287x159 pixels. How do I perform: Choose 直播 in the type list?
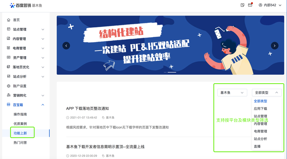[x=257, y=146]
